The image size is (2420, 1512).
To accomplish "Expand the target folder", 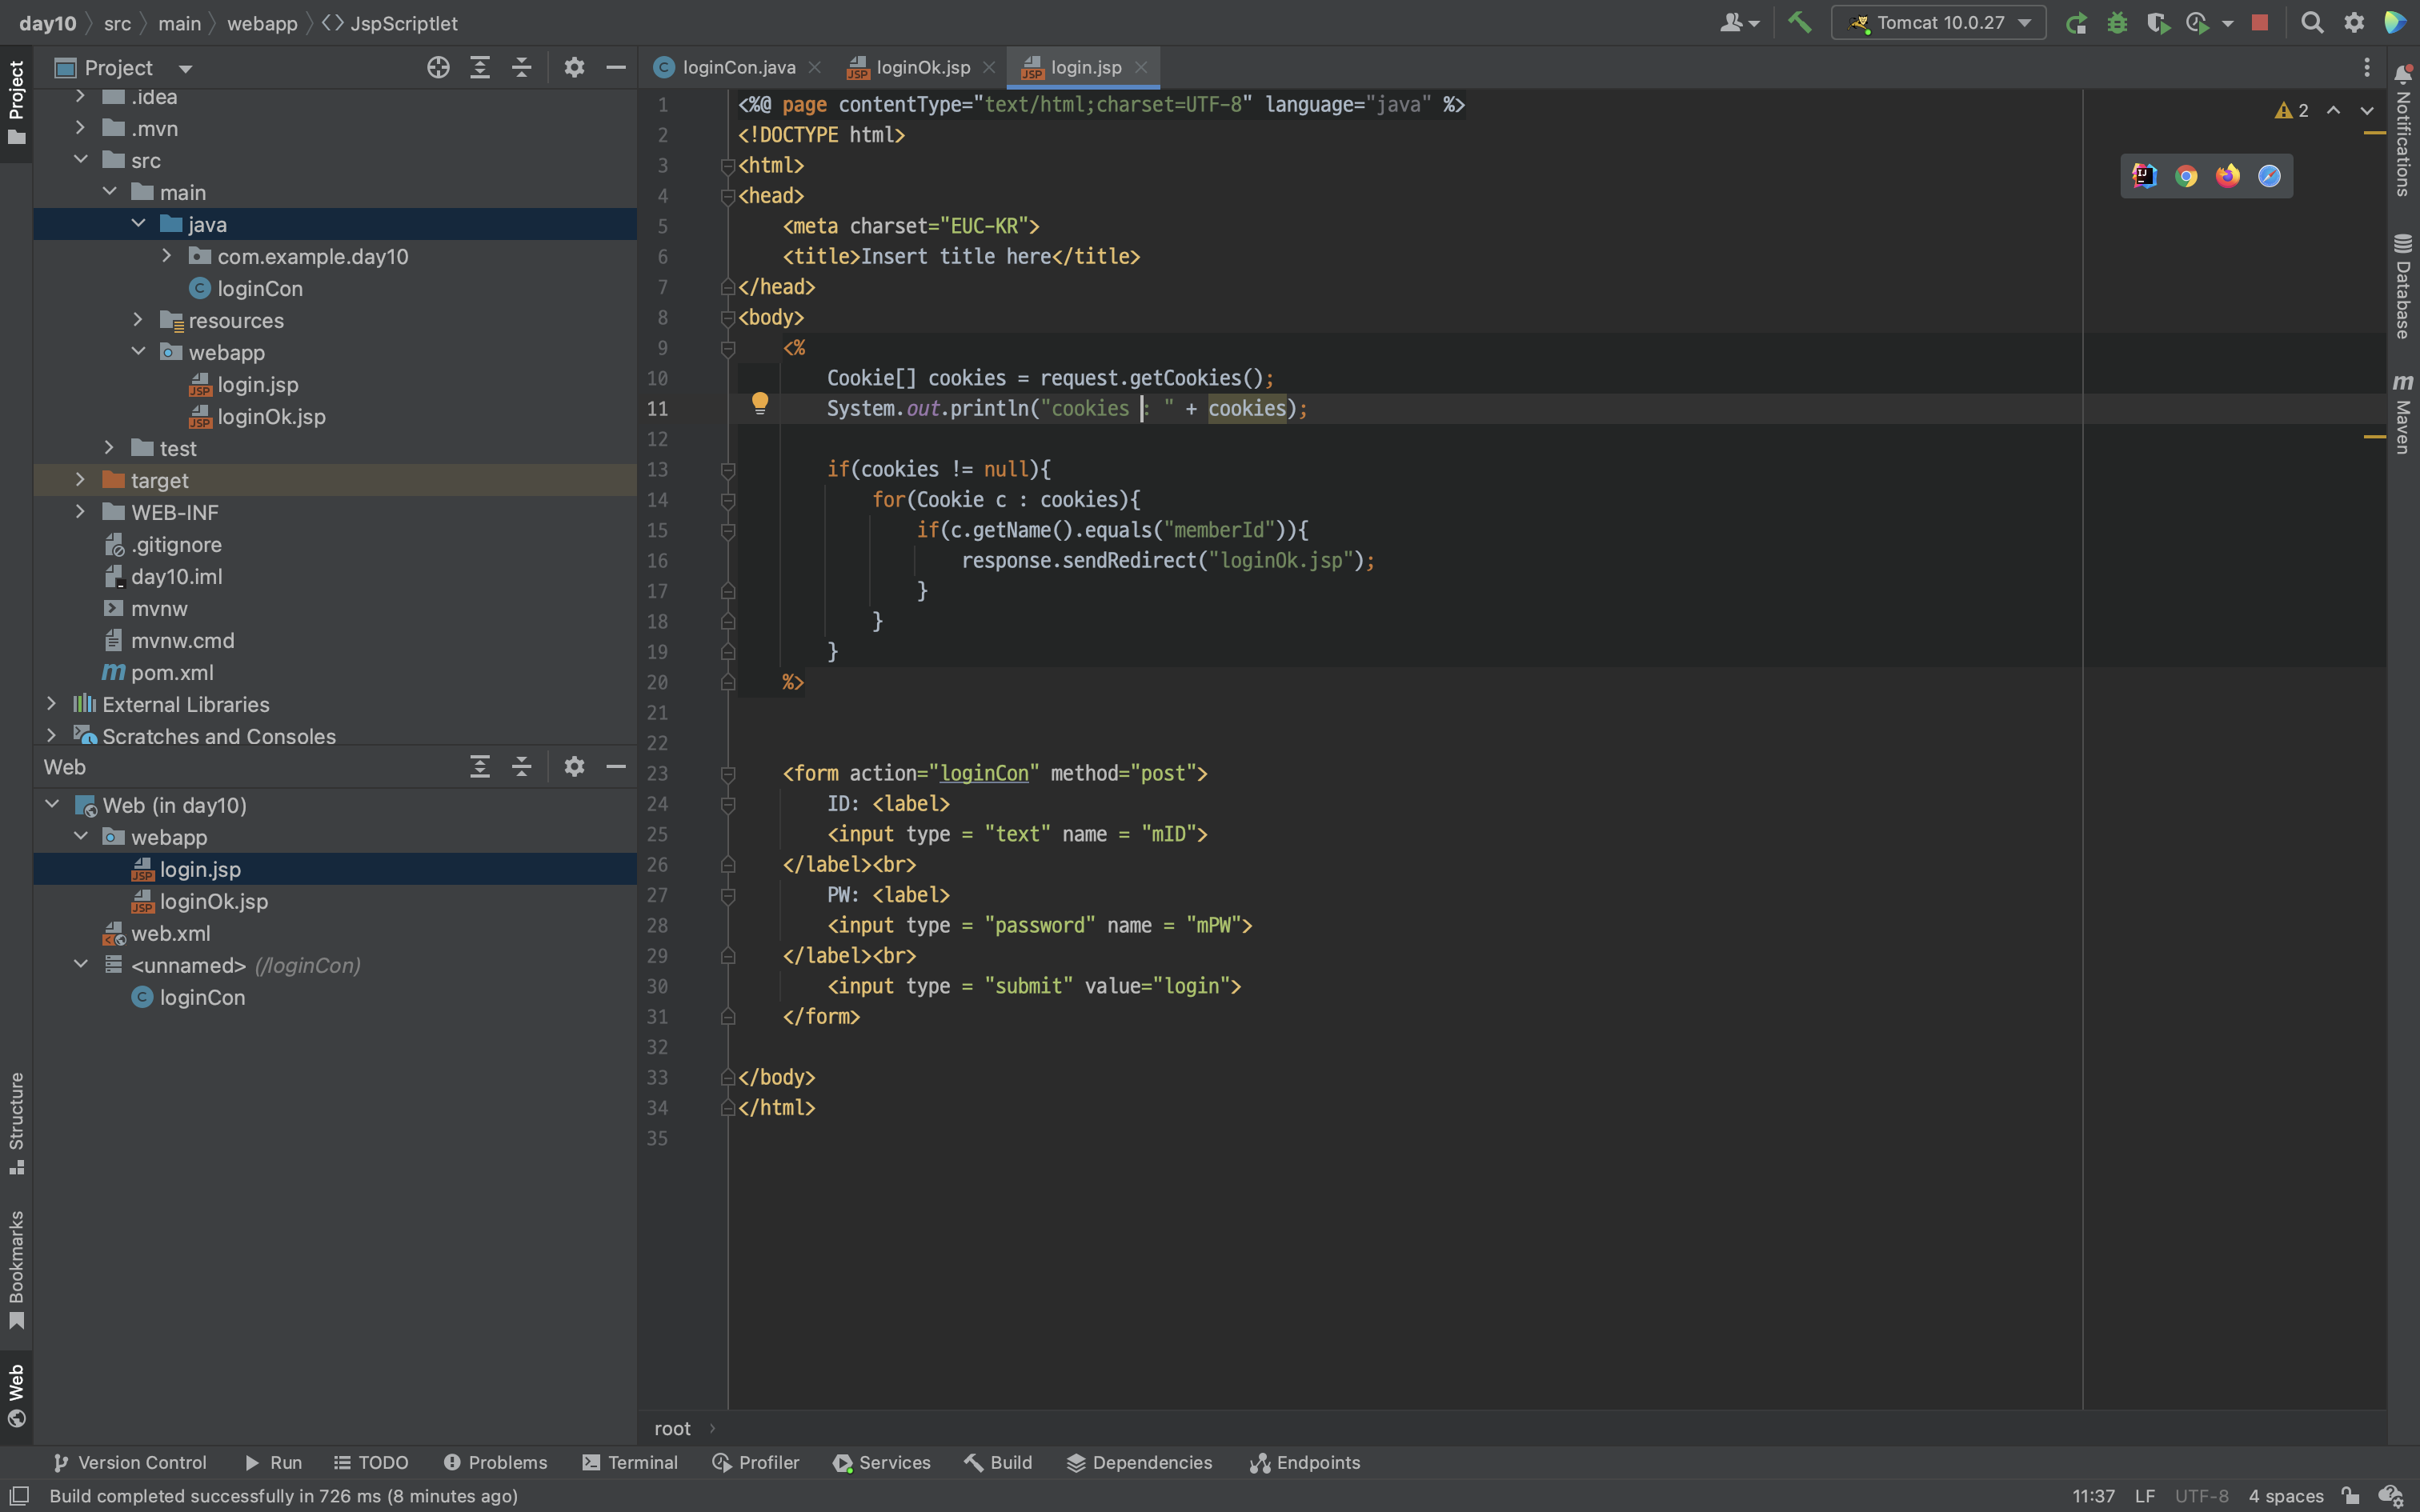I will tap(80, 480).
